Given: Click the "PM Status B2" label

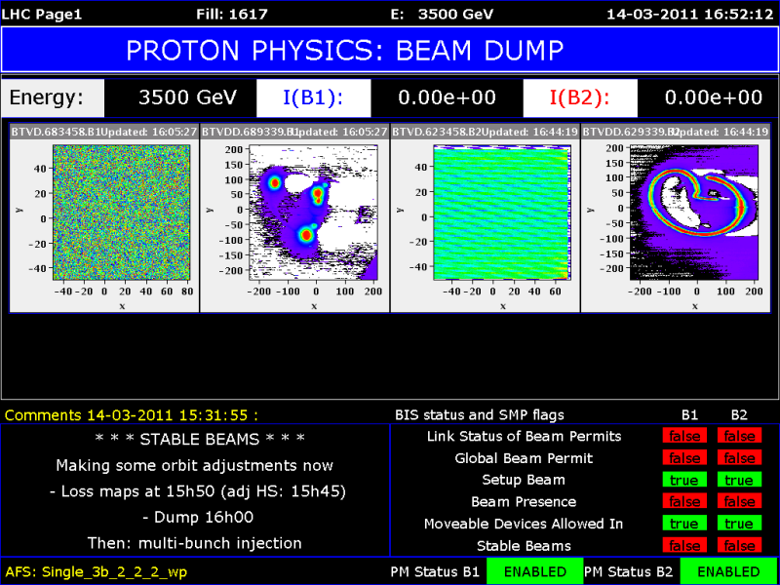Looking at the screenshot, I should (x=630, y=572).
